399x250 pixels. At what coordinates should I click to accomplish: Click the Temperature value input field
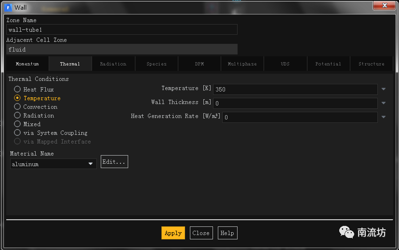coord(295,90)
